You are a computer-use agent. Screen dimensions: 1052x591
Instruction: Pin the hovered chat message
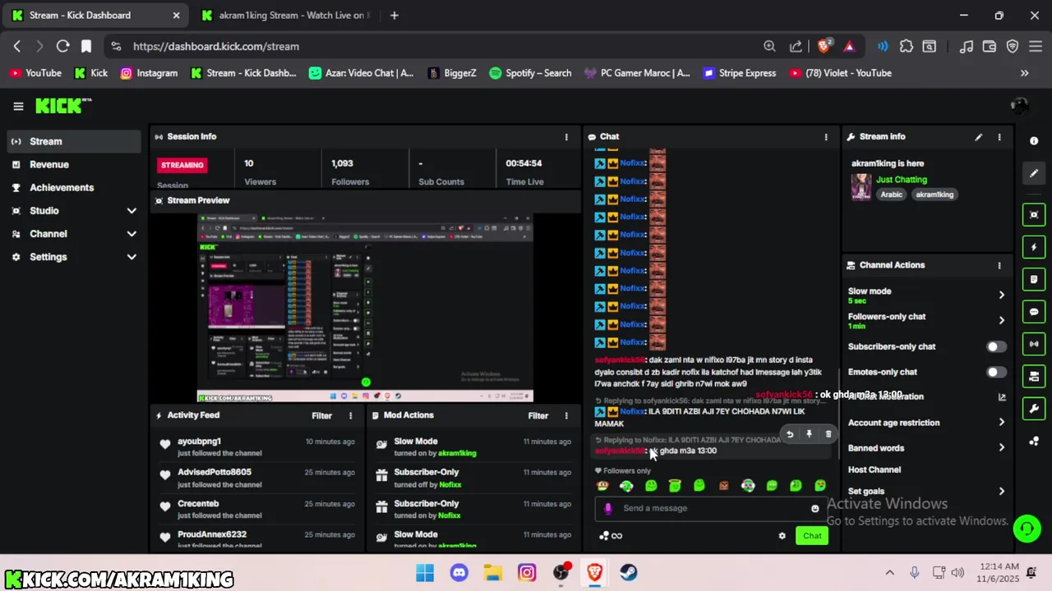809,434
